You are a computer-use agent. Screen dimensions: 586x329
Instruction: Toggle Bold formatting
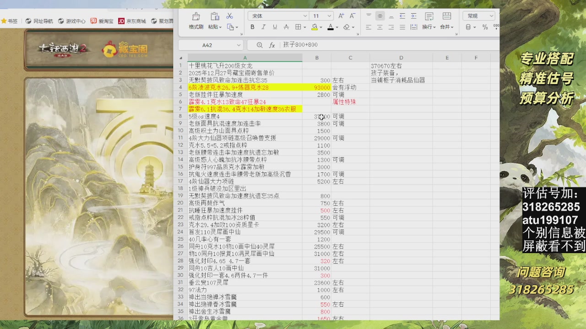252,27
